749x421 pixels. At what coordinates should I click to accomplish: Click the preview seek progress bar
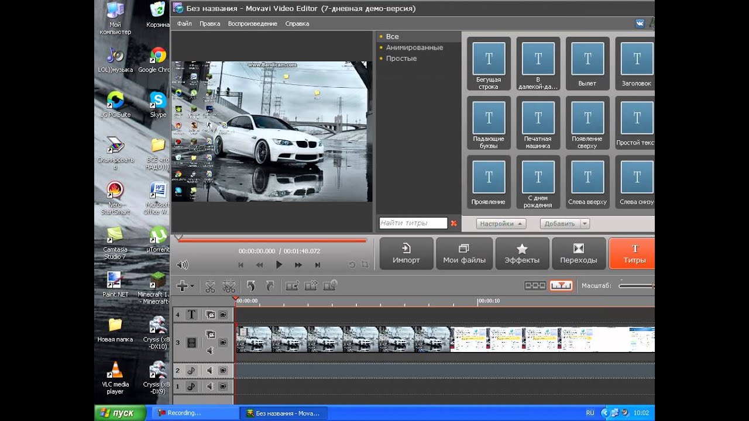click(271, 240)
